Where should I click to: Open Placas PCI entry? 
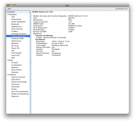click(x=15, y=48)
